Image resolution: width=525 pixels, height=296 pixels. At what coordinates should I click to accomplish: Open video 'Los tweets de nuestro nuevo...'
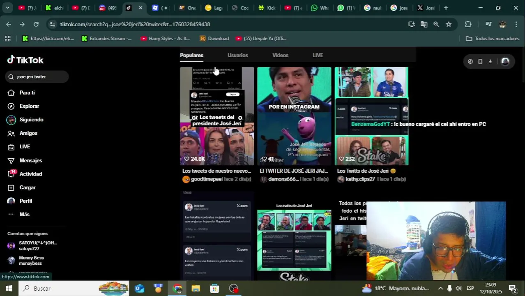point(217,116)
